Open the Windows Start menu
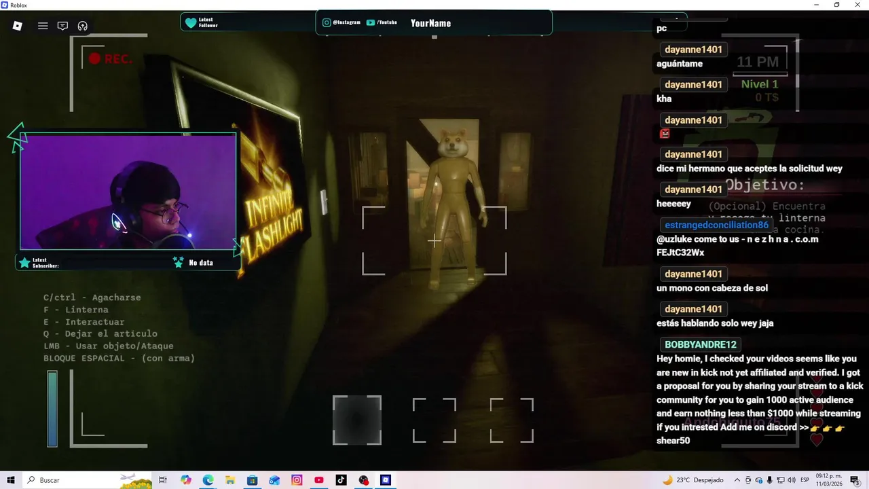Image resolution: width=869 pixels, height=489 pixels. click(11, 480)
